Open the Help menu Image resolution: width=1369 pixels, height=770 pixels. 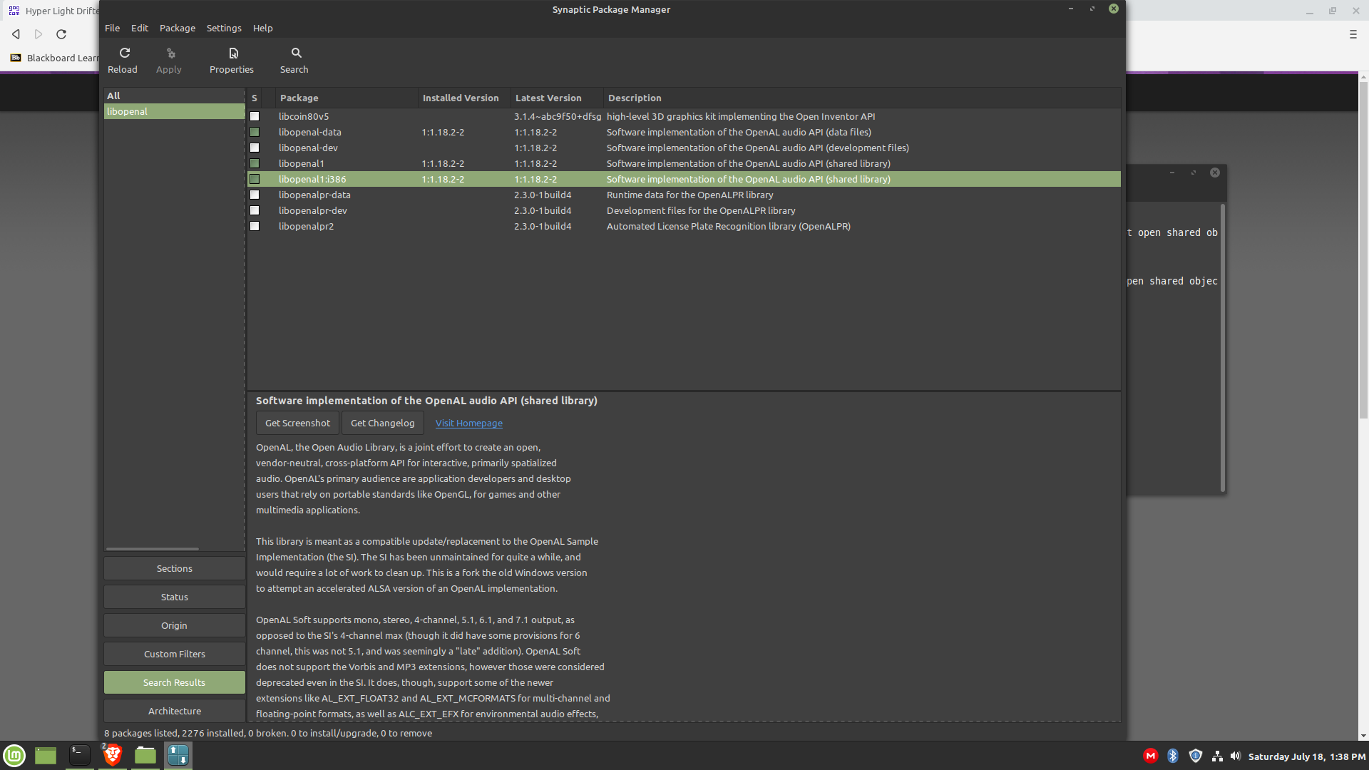(262, 28)
